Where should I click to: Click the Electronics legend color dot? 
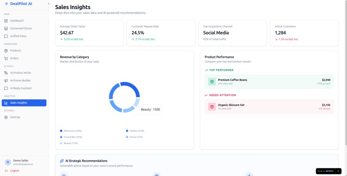61,131
